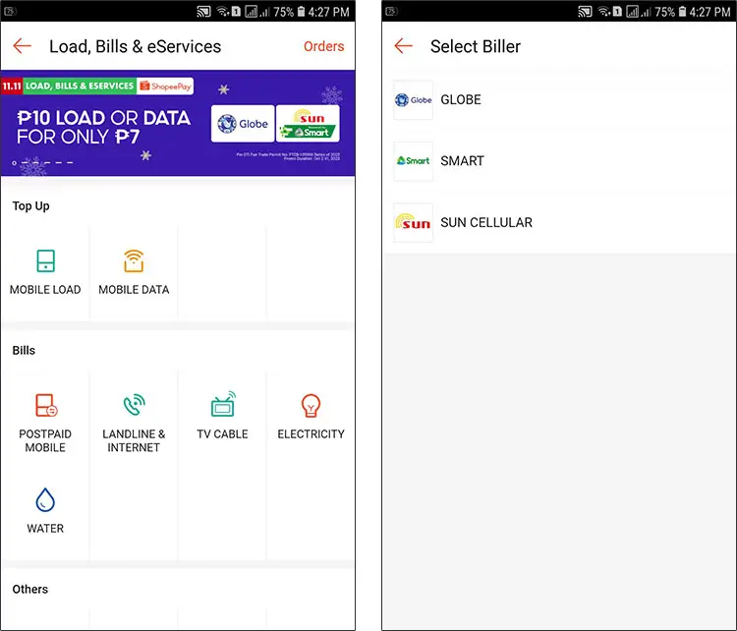Tap cast icon in left status bar
The image size is (737, 631).
[x=203, y=12]
